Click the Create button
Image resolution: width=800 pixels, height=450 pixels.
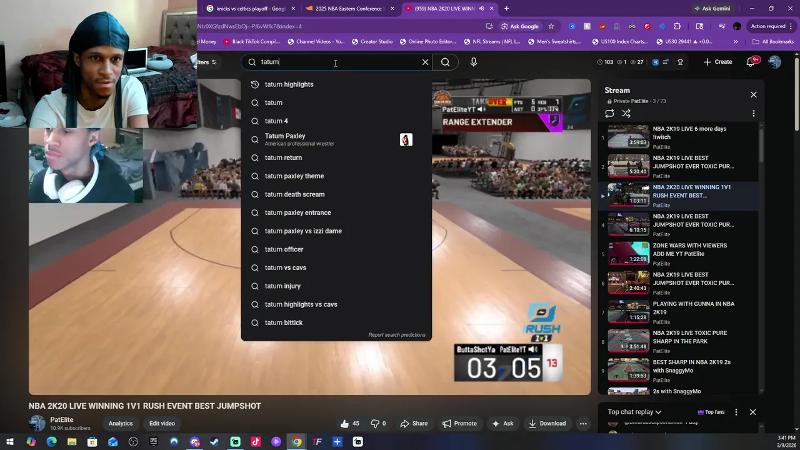coord(717,62)
